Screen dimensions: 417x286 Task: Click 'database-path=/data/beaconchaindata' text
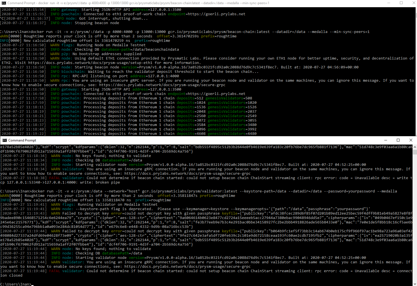point(140,50)
